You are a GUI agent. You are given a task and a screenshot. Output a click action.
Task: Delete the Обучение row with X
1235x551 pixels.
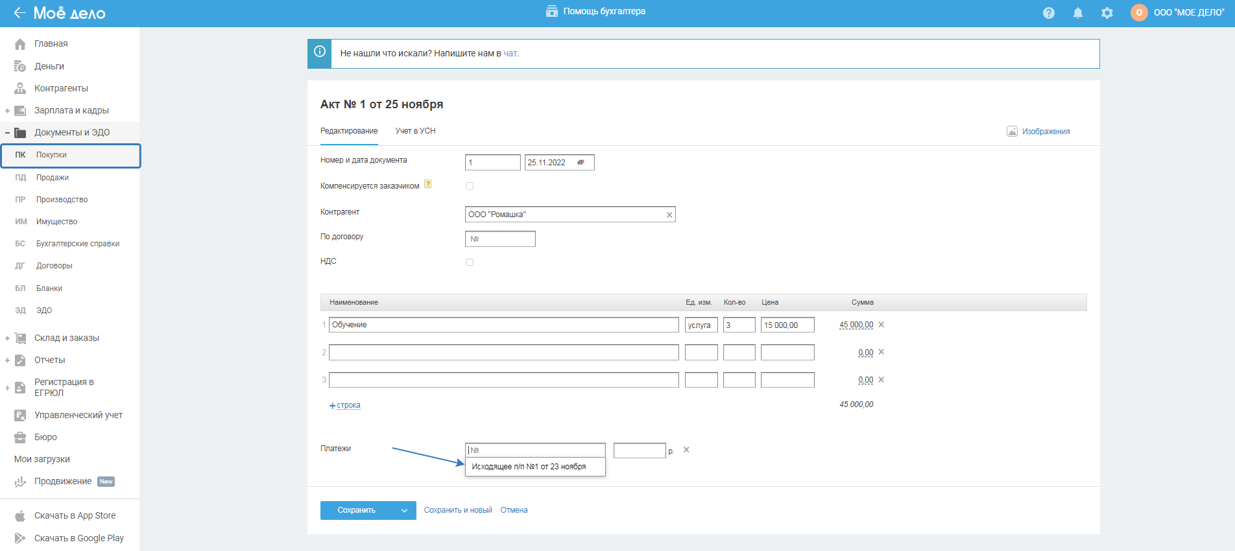(881, 325)
